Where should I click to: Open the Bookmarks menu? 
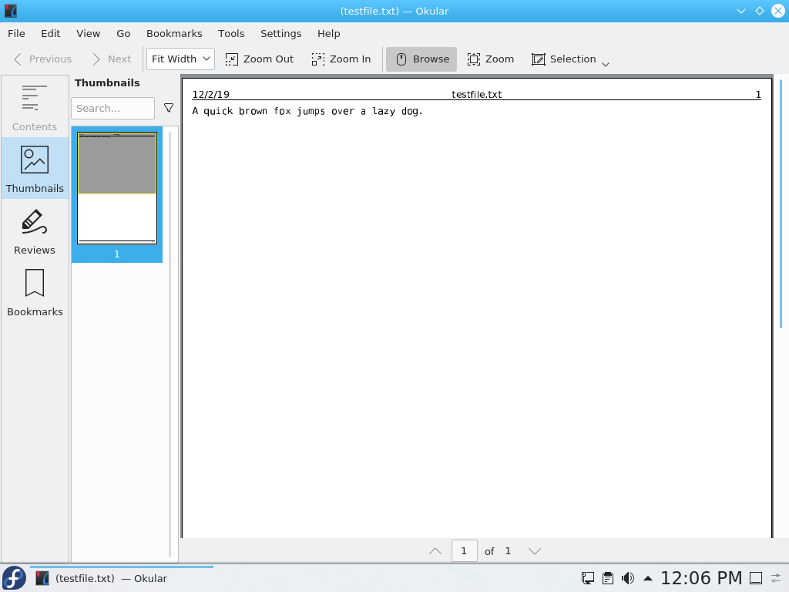coord(174,34)
